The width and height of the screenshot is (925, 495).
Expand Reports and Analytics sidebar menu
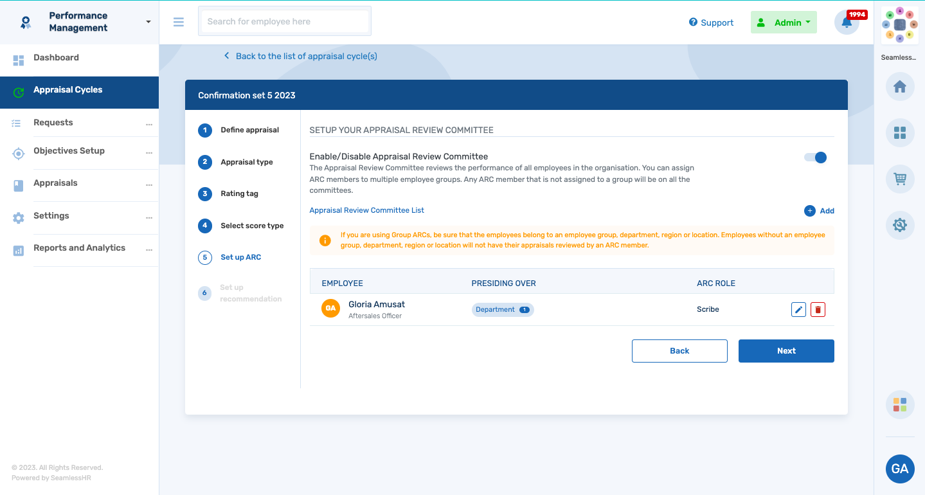tap(148, 249)
